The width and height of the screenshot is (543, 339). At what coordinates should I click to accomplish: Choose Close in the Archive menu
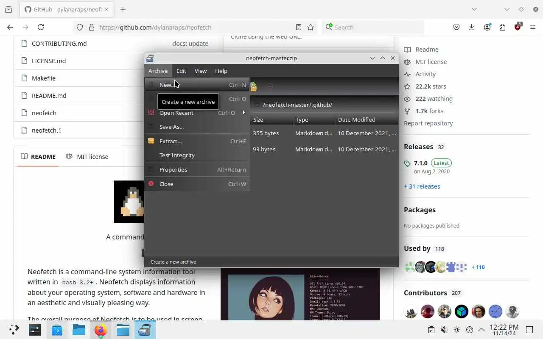coord(197,184)
